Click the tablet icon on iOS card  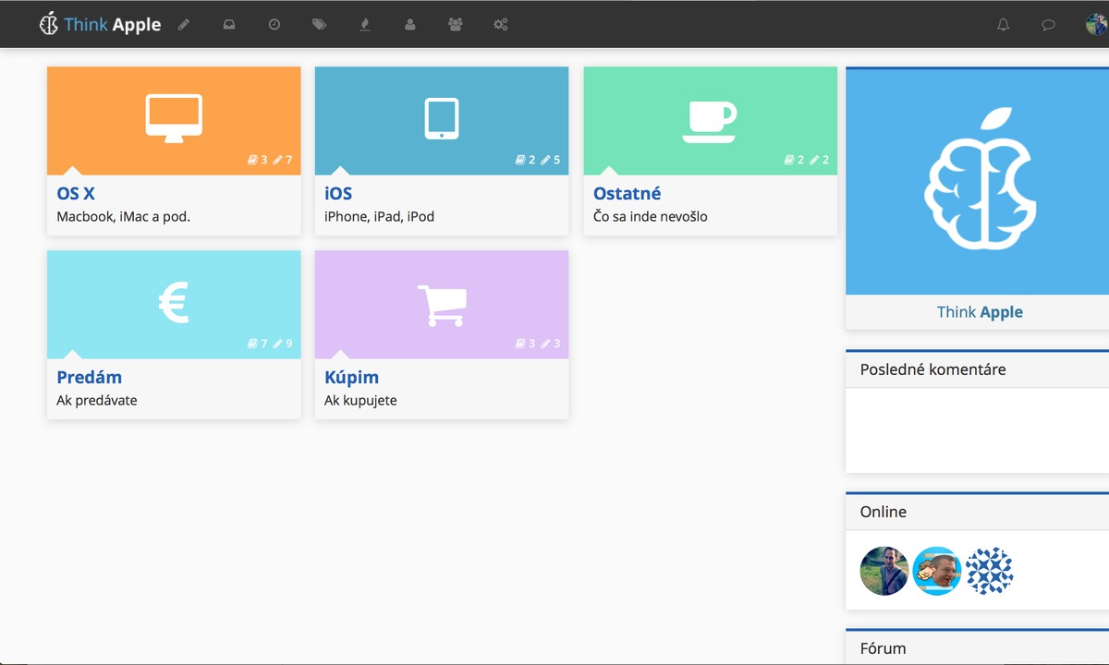tap(442, 118)
